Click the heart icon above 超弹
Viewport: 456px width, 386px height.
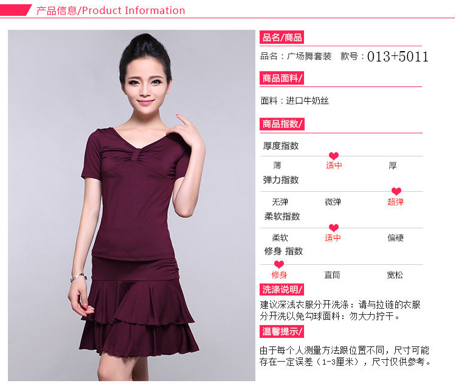[396, 191]
